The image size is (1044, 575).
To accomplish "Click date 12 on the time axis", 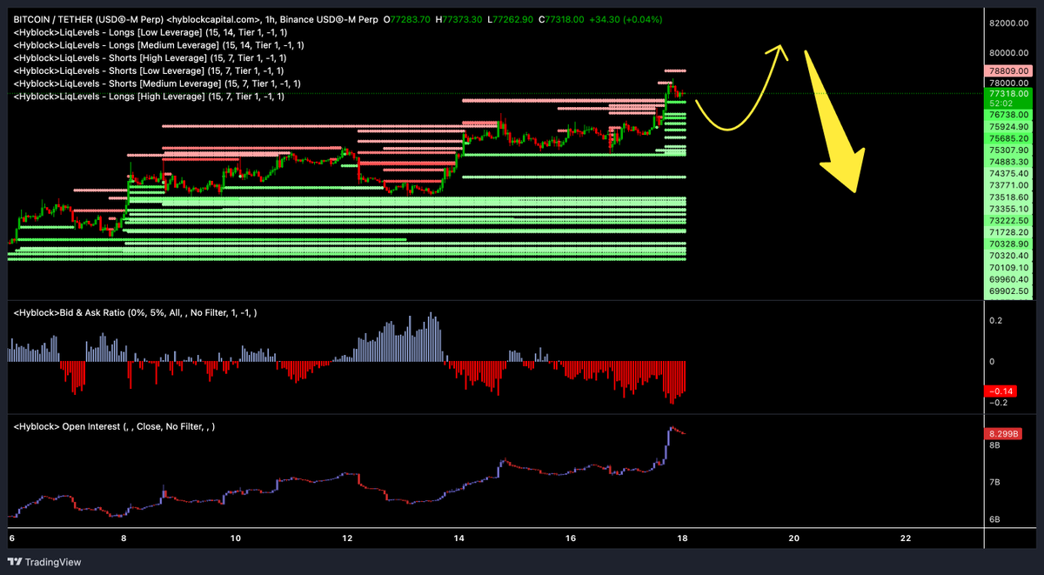I will pos(347,538).
